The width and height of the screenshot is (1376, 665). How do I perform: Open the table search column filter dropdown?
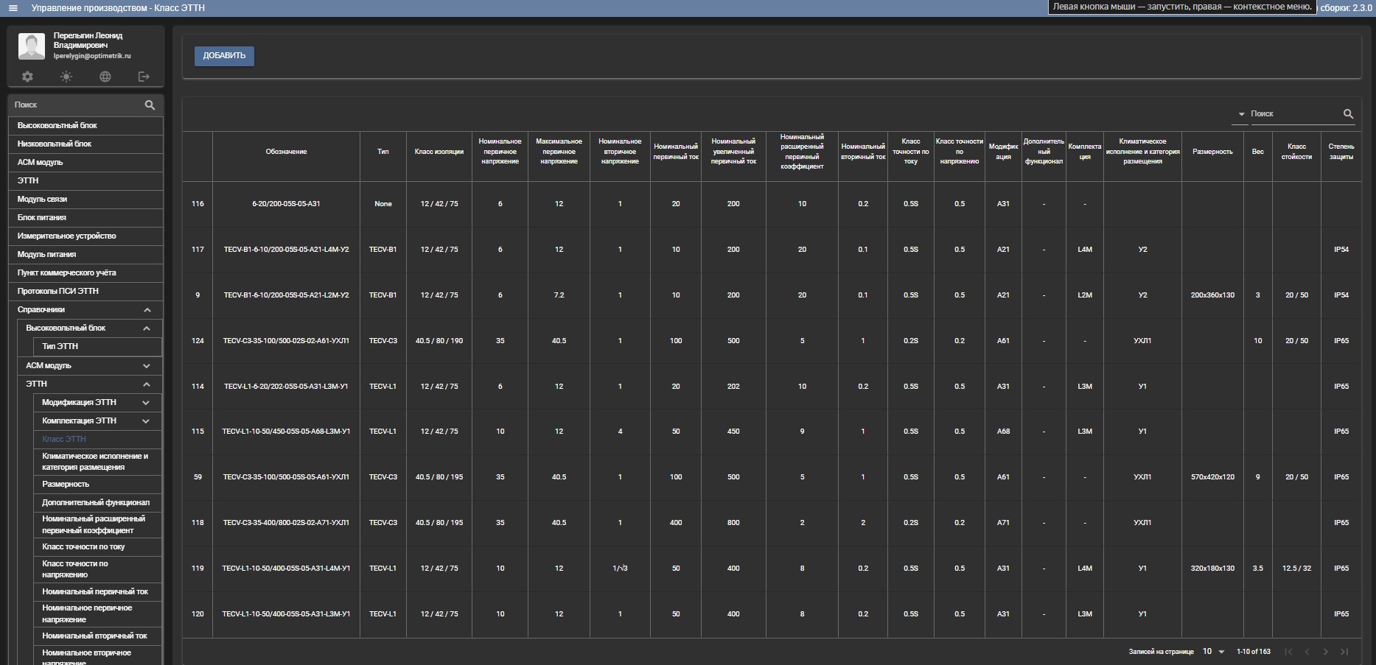coord(1241,114)
